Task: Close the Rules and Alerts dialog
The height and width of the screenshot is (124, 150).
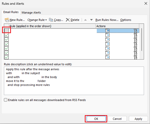Action: click(x=146, y=4)
